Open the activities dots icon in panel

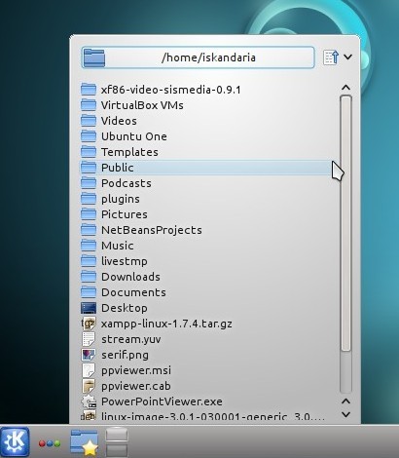(x=50, y=443)
